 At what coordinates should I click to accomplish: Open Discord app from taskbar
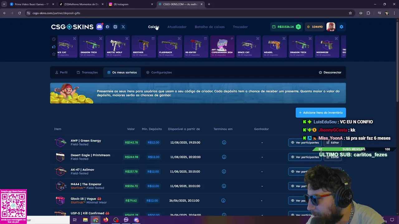pyautogui.click(x=136, y=220)
